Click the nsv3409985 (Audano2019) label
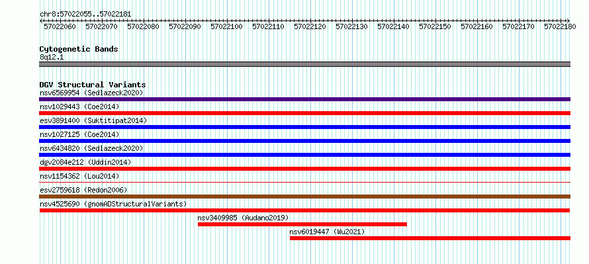Viewport: 589px width, 264px height. (243, 218)
